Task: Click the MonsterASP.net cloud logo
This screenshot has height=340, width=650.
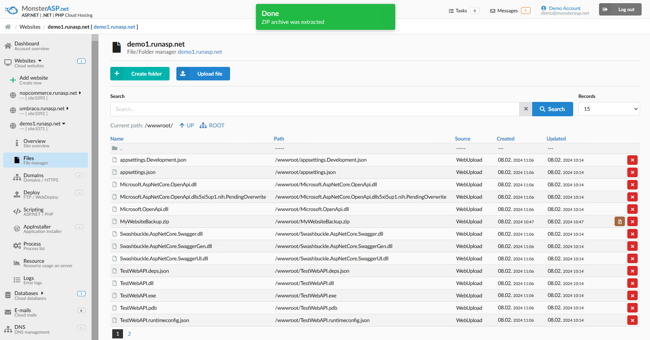Action: (x=12, y=10)
